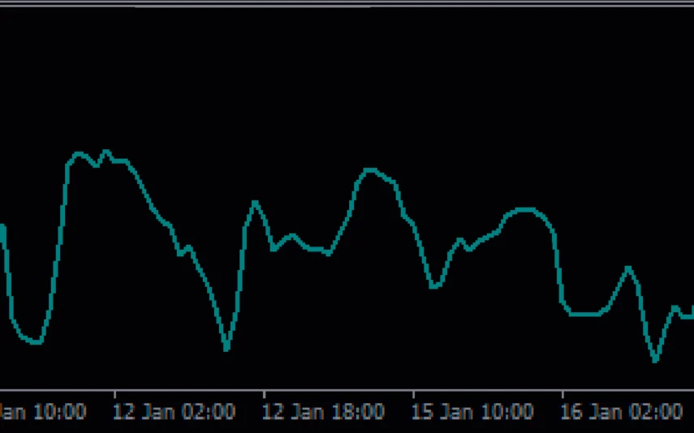
Task: Click the "16 Jan 02:00" time axis label
Action: coord(623,412)
